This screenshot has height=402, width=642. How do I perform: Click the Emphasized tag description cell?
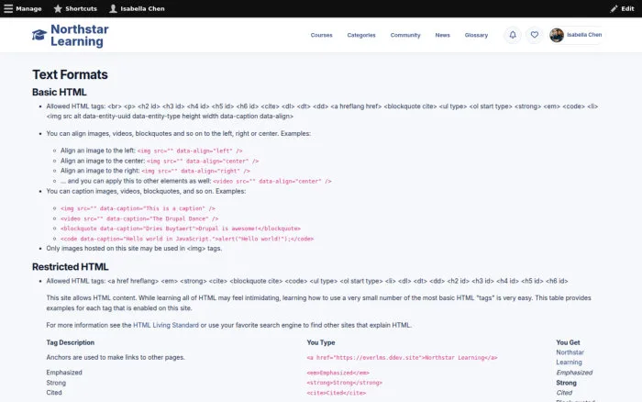coord(64,373)
